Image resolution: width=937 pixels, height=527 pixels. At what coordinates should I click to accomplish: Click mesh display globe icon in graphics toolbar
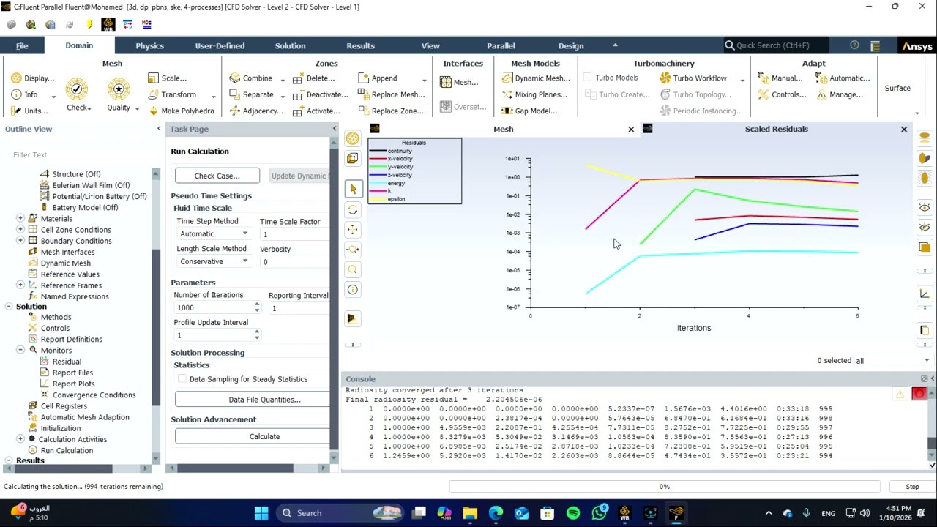tap(353, 138)
